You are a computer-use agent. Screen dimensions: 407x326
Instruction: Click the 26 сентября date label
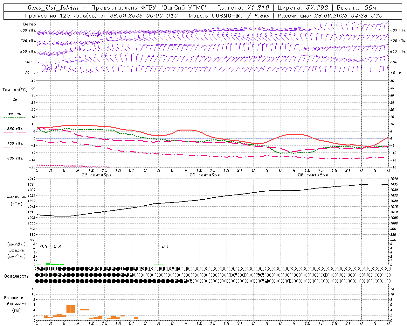[96, 175]
